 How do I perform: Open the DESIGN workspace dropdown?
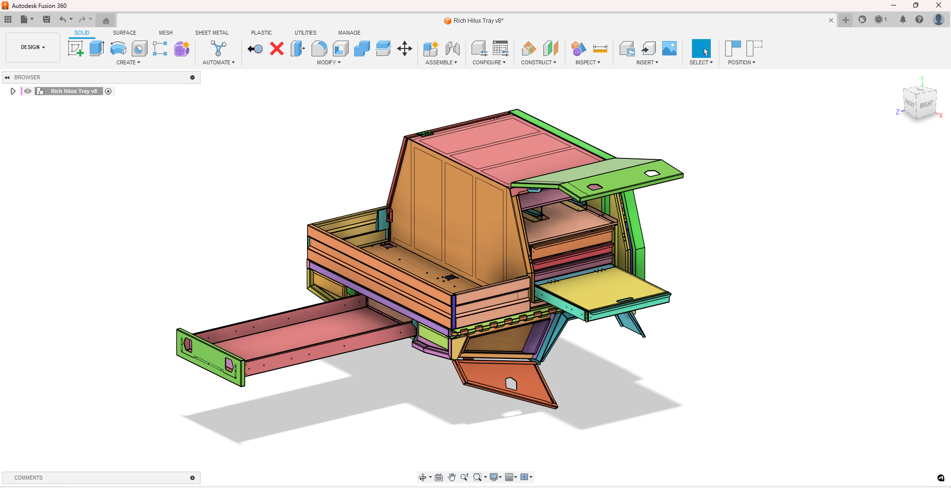[33, 48]
